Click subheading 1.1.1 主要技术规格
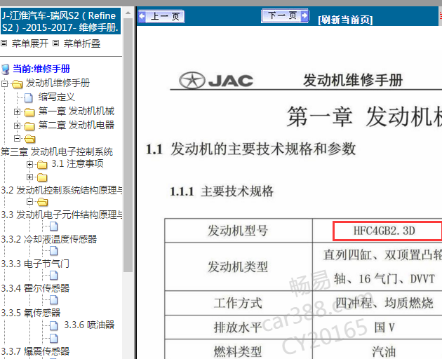 (x=222, y=191)
